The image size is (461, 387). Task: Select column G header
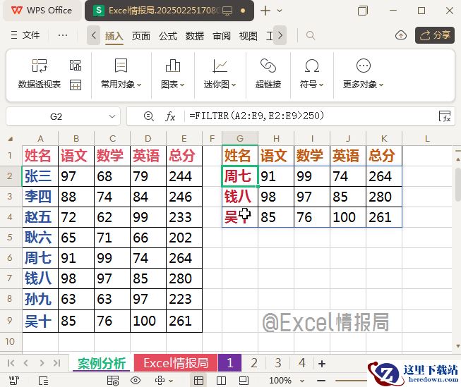pos(240,139)
